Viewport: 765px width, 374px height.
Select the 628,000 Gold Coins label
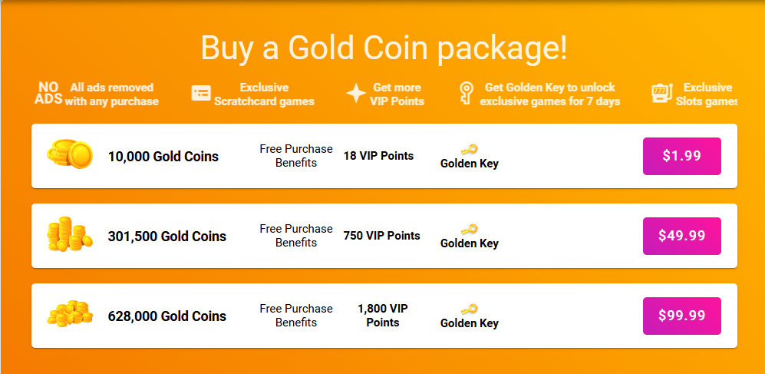click(x=167, y=316)
